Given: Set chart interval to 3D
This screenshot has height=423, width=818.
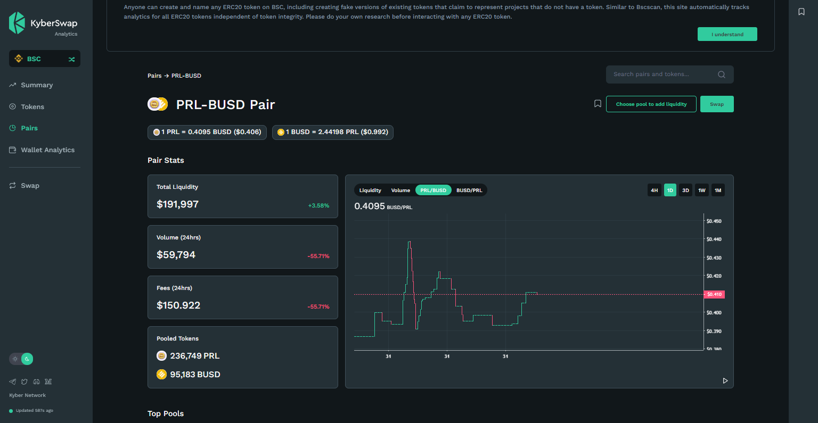Looking at the screenshot, I should pyautogui.click(x=686, y=190).
